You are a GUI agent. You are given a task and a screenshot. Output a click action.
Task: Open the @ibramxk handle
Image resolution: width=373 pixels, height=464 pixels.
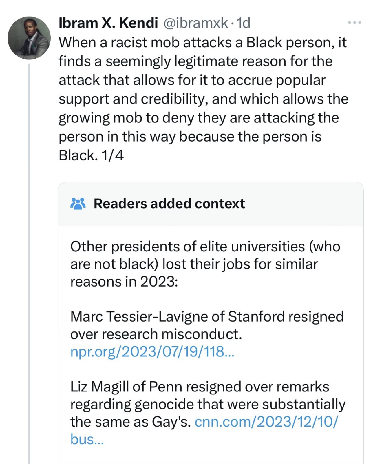196,23
